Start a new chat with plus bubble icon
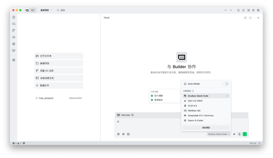The width and height of the screenshot is (273, 158). pos(245,18)
